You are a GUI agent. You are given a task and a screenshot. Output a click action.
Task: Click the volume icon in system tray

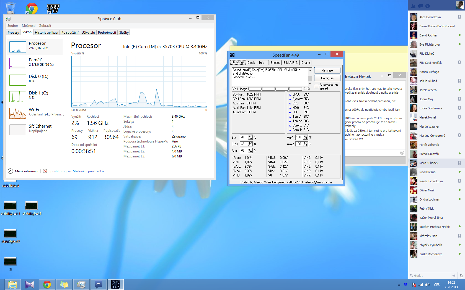pyautogui.click(x=427, y=285)
